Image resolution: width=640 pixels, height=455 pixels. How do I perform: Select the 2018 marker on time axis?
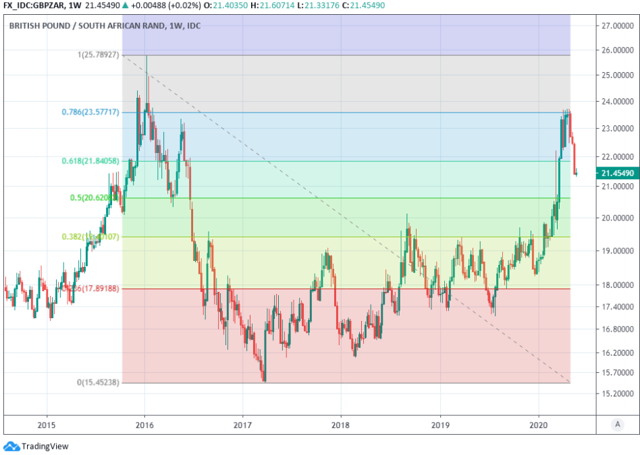(x=341, y=425)
